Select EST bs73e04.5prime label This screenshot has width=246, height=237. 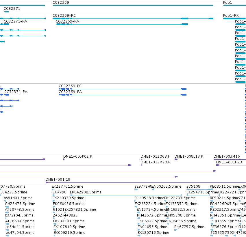(19, 215)
